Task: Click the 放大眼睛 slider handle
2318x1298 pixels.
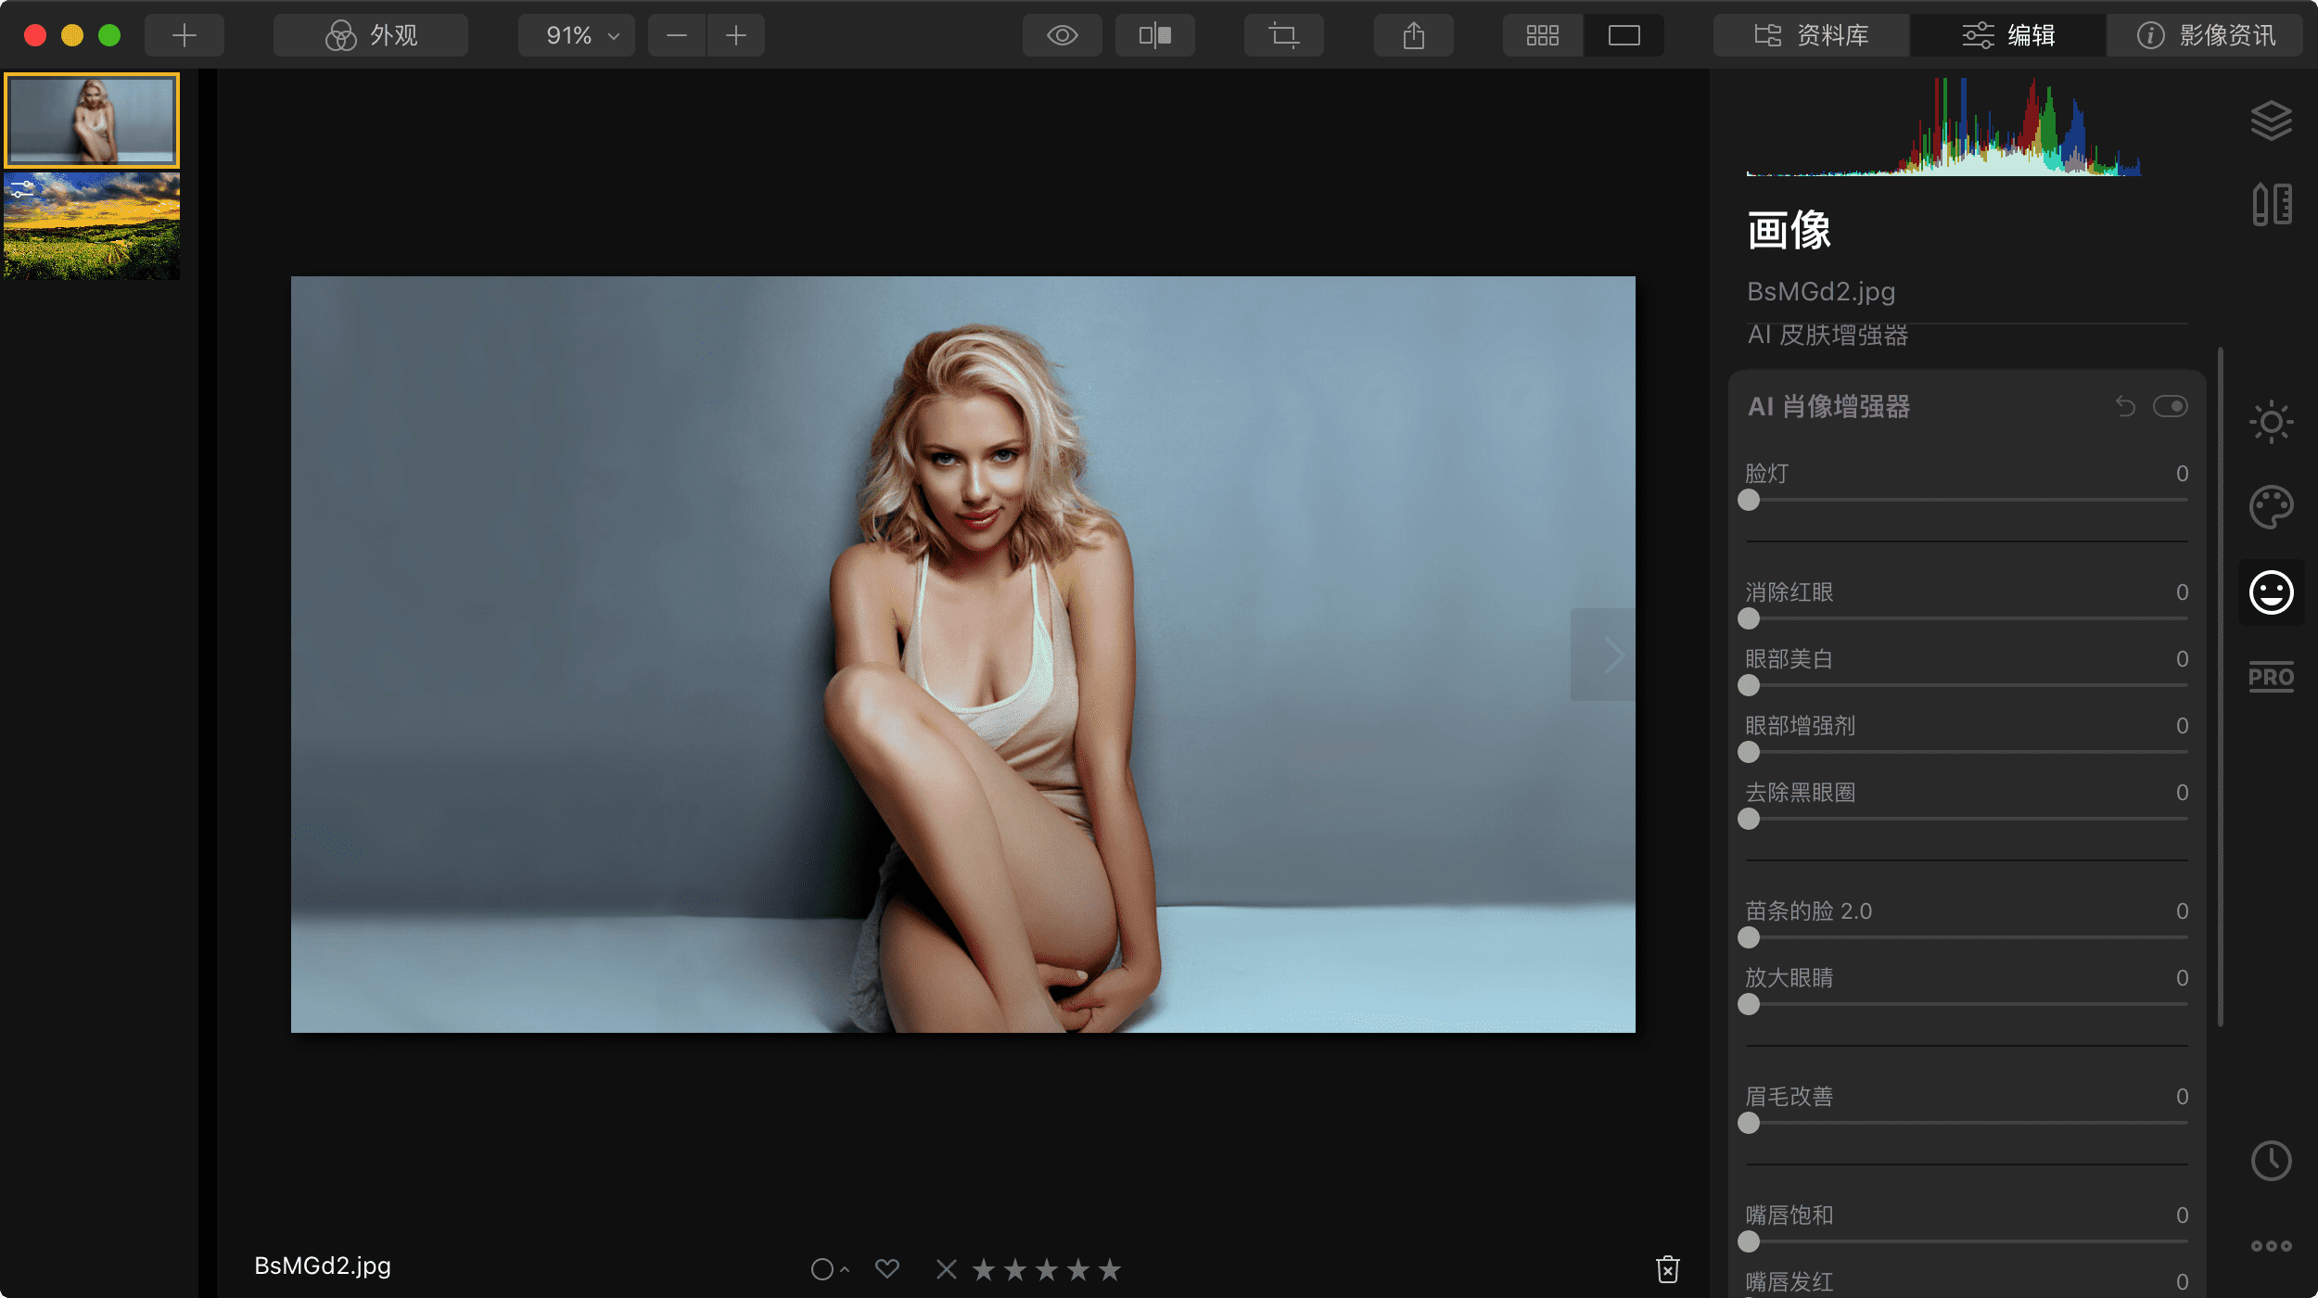Action: (1749, 1004)
